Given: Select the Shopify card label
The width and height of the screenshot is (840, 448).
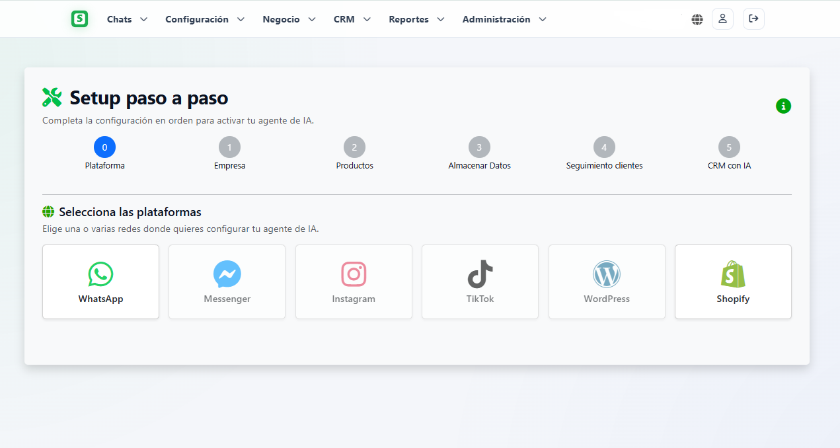Looking at the screenshot, I should [x=733, y=299].
